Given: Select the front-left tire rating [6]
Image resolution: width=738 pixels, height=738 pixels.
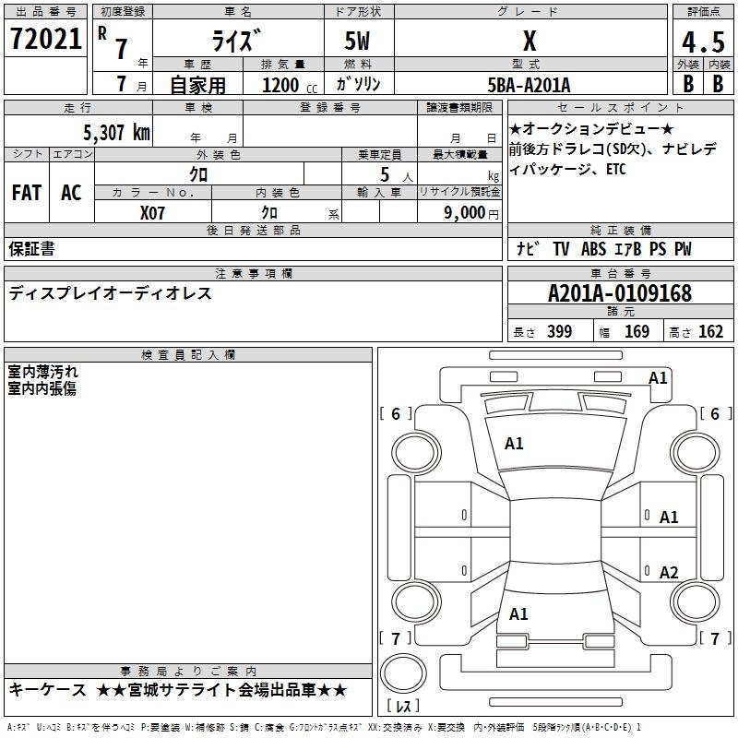Looking at the screenshot, I should tap(396, 414).
